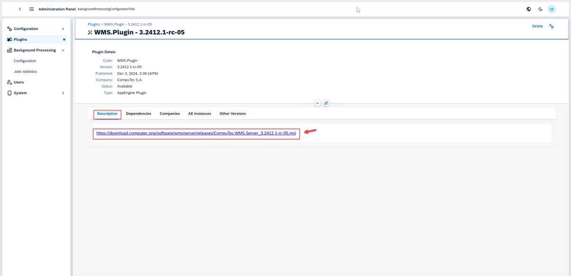Toggle dark mode moon icon

point(540,9)
